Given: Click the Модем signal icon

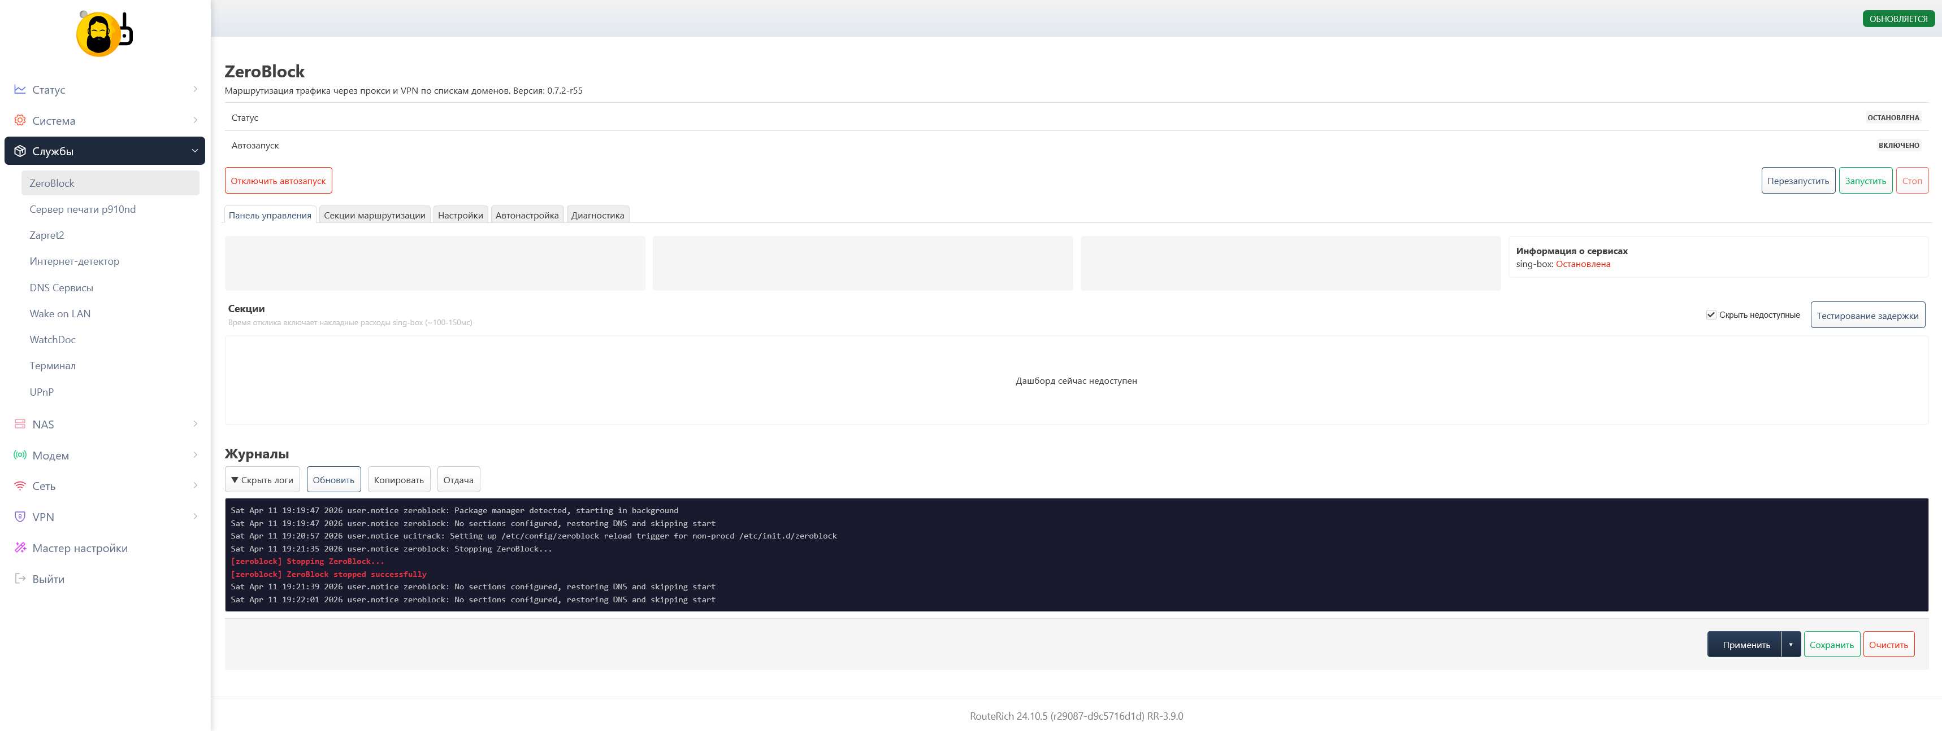Looking at the screenshot, I should pos(20,456).
